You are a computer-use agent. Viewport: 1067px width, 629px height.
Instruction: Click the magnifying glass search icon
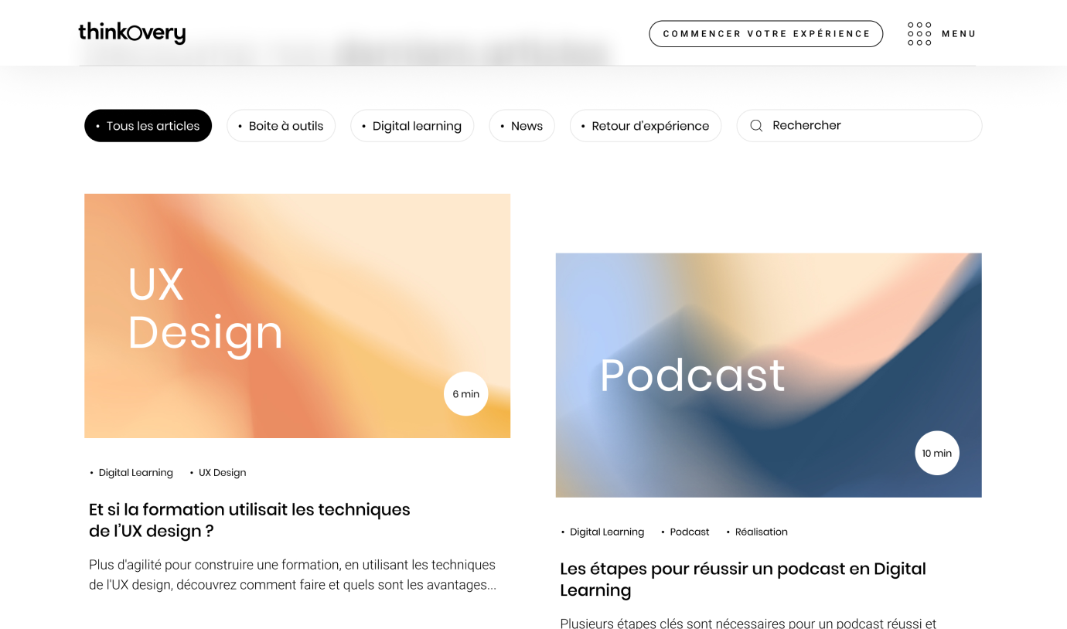(756, 126)
